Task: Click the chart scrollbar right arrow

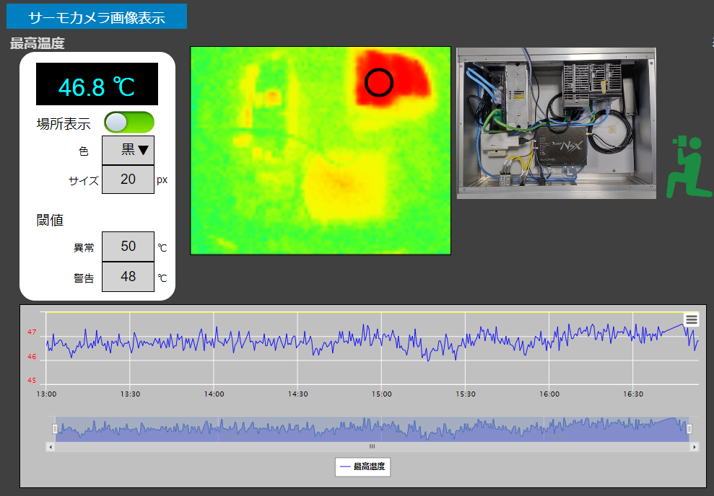Action: click(694, 447)
